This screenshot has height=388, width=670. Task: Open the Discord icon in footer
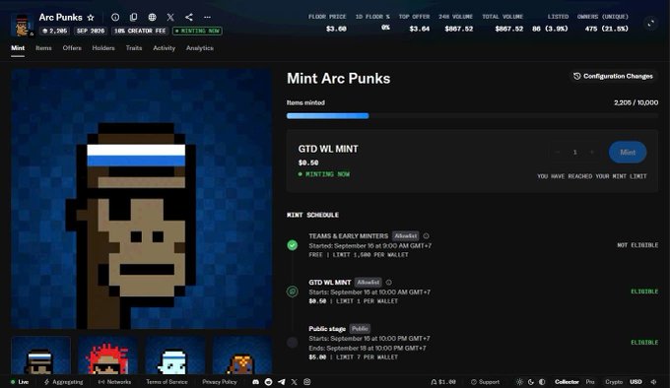coord(255,382)
